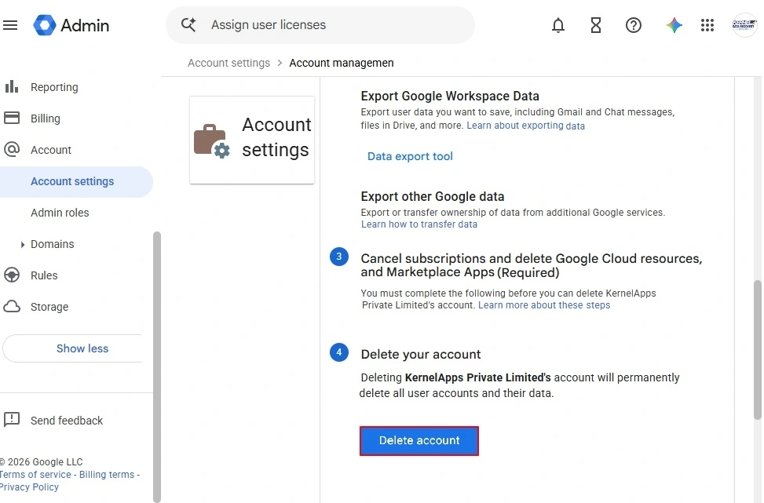Open Learn about exporting data link
The height and width of the screenshot is (503, 764).
click(x=525, y=126)
